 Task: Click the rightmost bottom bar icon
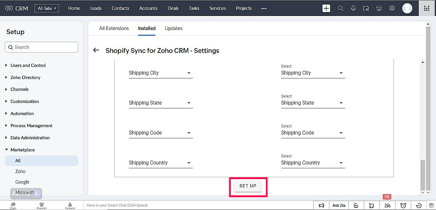(x=431, y=206)
